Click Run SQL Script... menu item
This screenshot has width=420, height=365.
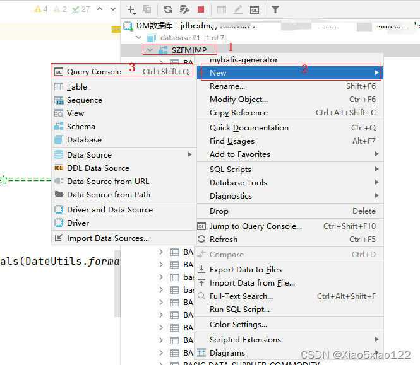coord(290,309)
